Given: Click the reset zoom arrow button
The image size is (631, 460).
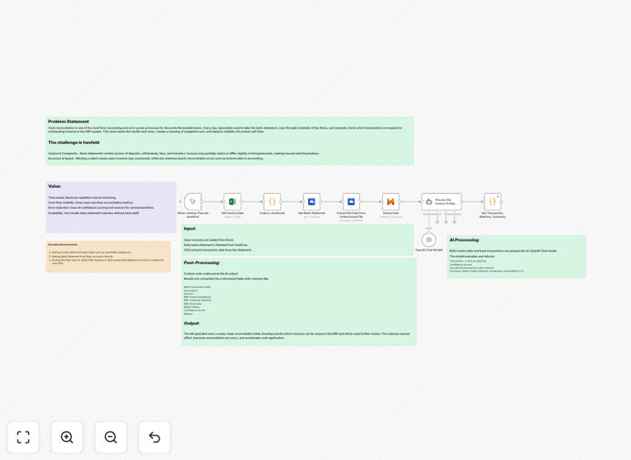Looking at the screenshot, I should [x=154, y=437].
